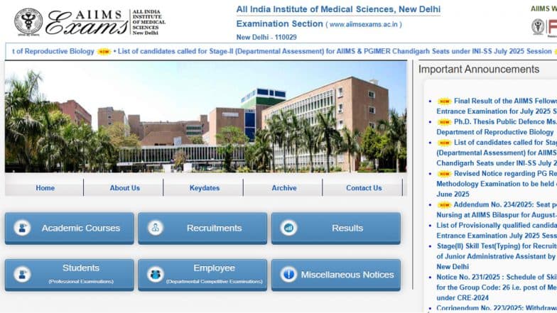Open Stage(II) Skill Test(Typing) recruitment link
The height and width of the screenshot is (313, 557).
[497, 256]
